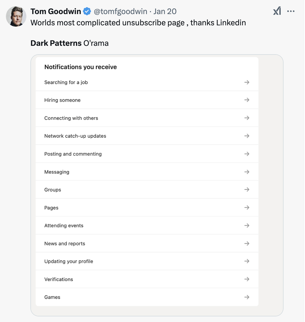Viewport: 305px width, 322px height.
Task: Click the blue verified badge
Action: click(87, 11)
